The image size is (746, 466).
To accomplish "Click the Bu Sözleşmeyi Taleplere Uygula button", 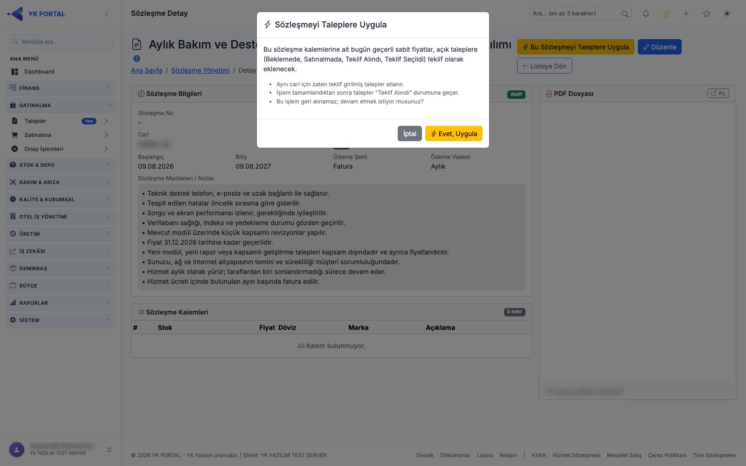I will tap(575, 47).
